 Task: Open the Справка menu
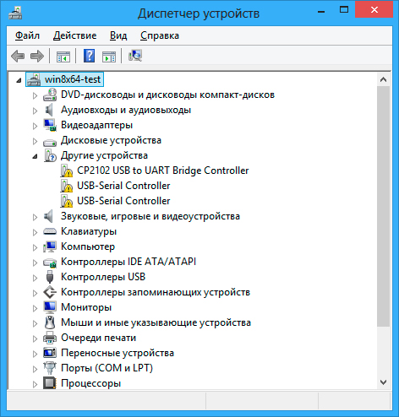coord(160,35)
